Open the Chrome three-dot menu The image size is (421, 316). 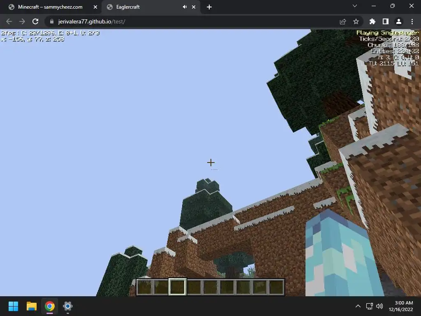pyautogui.click(x=412, y=21)
